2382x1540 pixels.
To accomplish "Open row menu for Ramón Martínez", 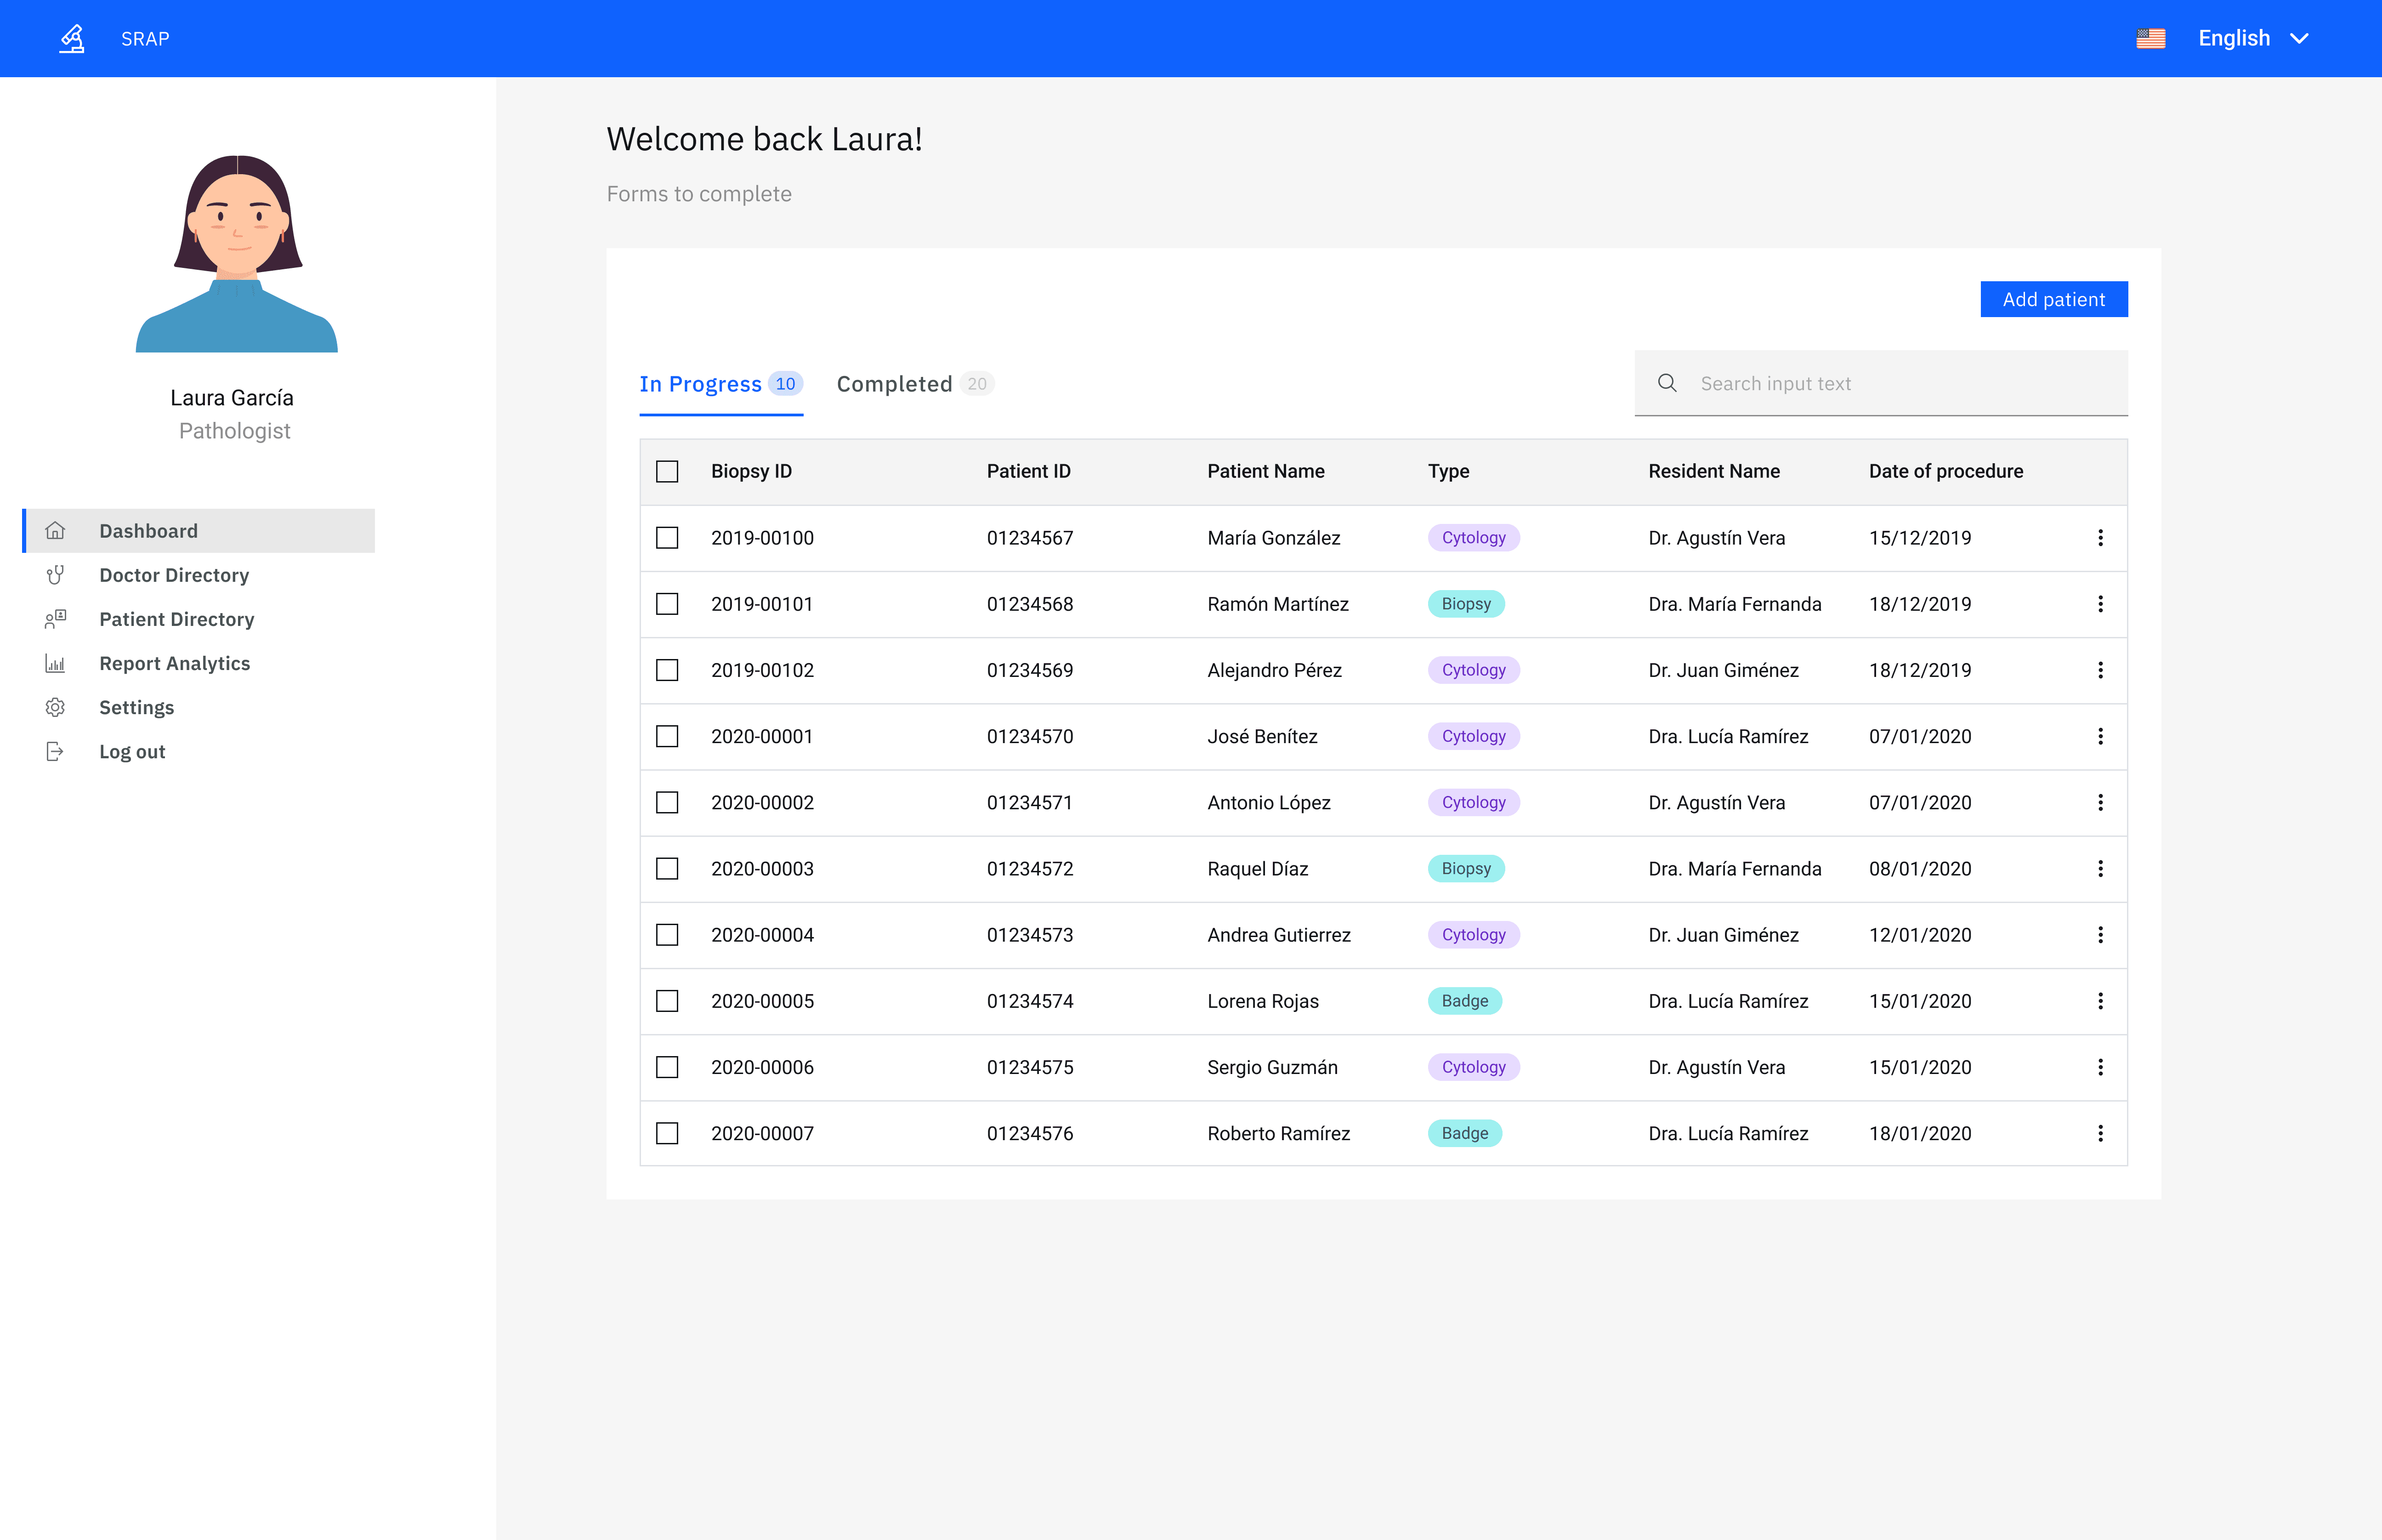I will tap(2100, 604).
